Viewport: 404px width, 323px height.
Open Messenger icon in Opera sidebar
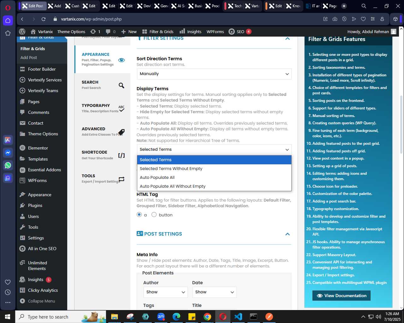pos(8,153)
